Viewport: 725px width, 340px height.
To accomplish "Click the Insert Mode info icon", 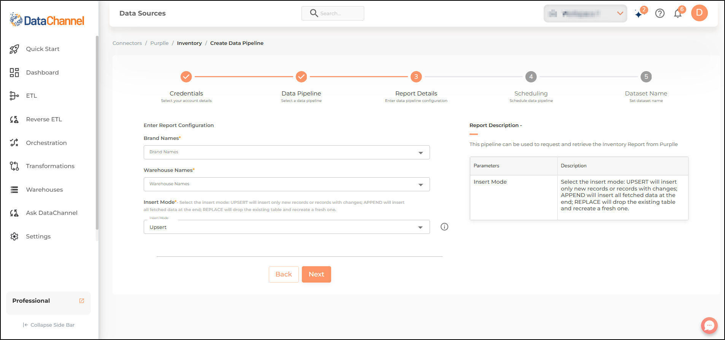I will tap(444, 227).
